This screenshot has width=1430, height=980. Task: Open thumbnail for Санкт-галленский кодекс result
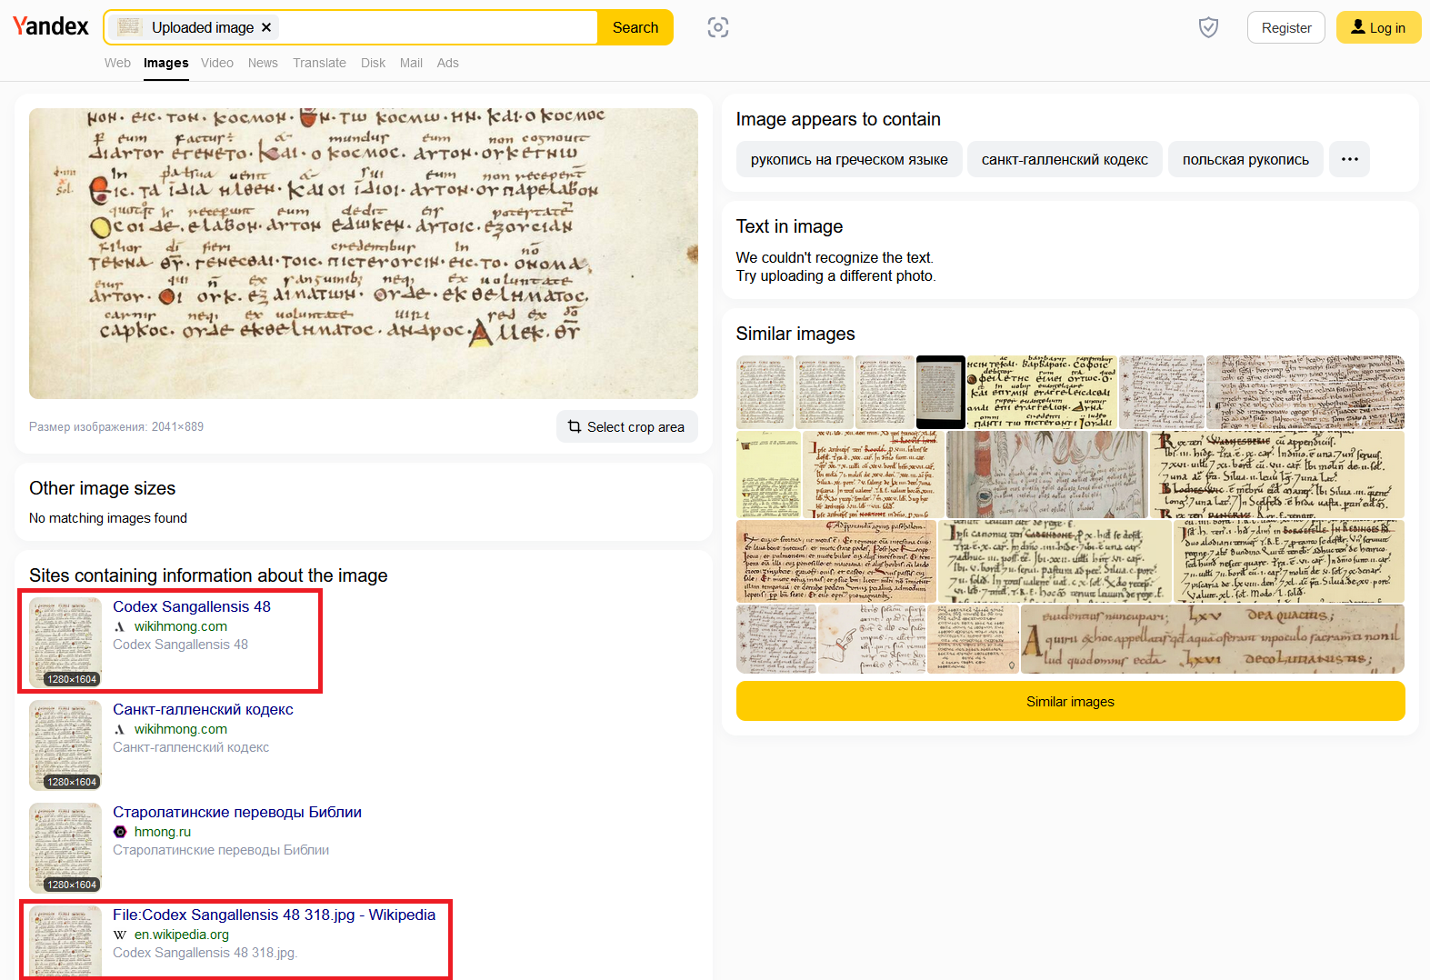[x=65, y=745]
